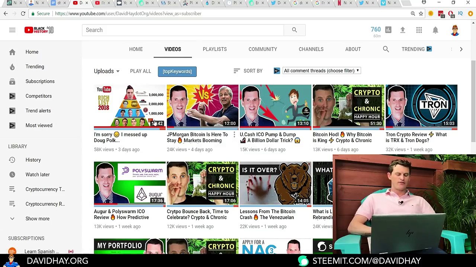Open the Uploads dropdown
The width and height of the screenshot is (476, 267).
(107, 71)
